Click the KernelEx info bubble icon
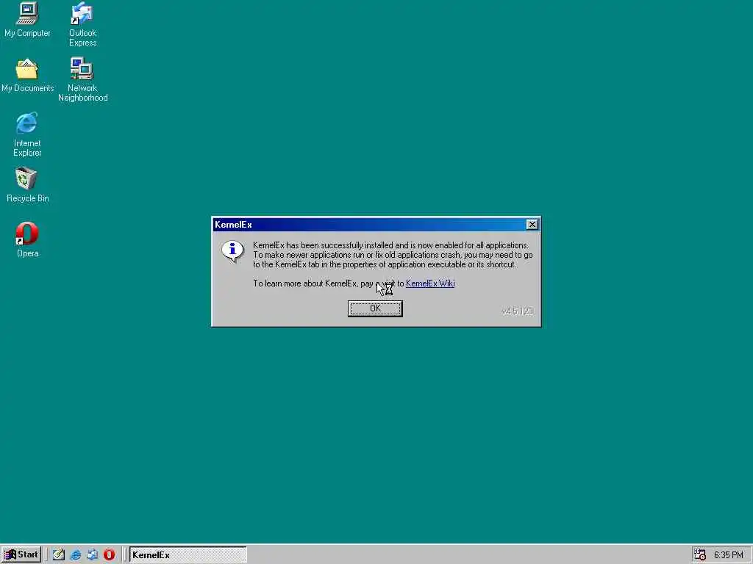Image resolution: width=753 pixels, height=564 pixels. click(232, 251)
